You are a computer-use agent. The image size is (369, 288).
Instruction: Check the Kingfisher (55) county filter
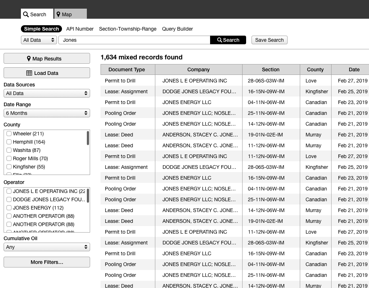tap(9, 167)
